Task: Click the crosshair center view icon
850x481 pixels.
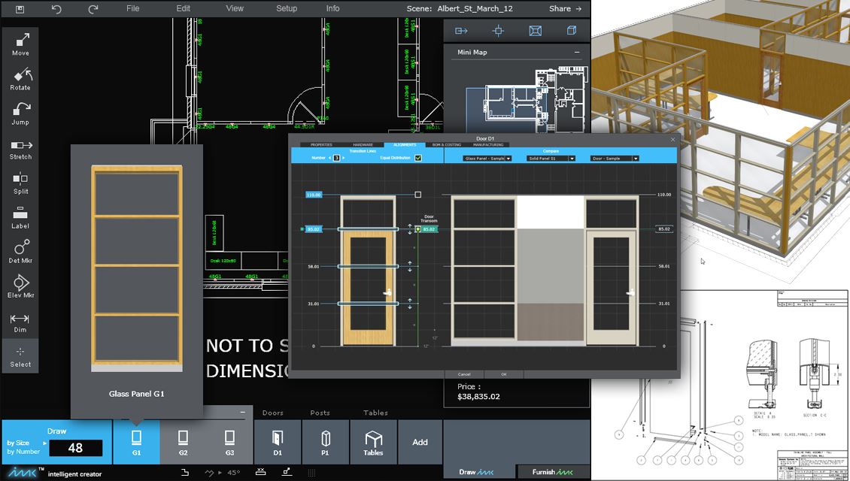Action: tap(498, 31)
